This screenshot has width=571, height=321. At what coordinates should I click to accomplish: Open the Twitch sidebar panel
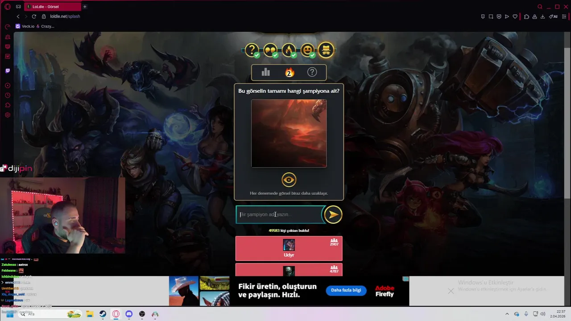[8, 70]
